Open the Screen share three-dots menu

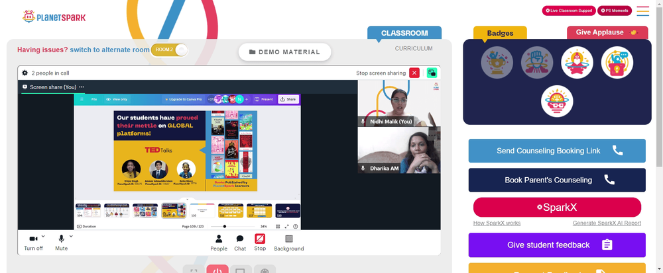82,87
